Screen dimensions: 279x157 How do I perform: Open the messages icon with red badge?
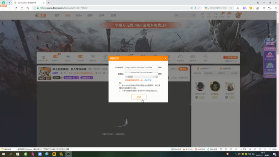pos(222,15)
